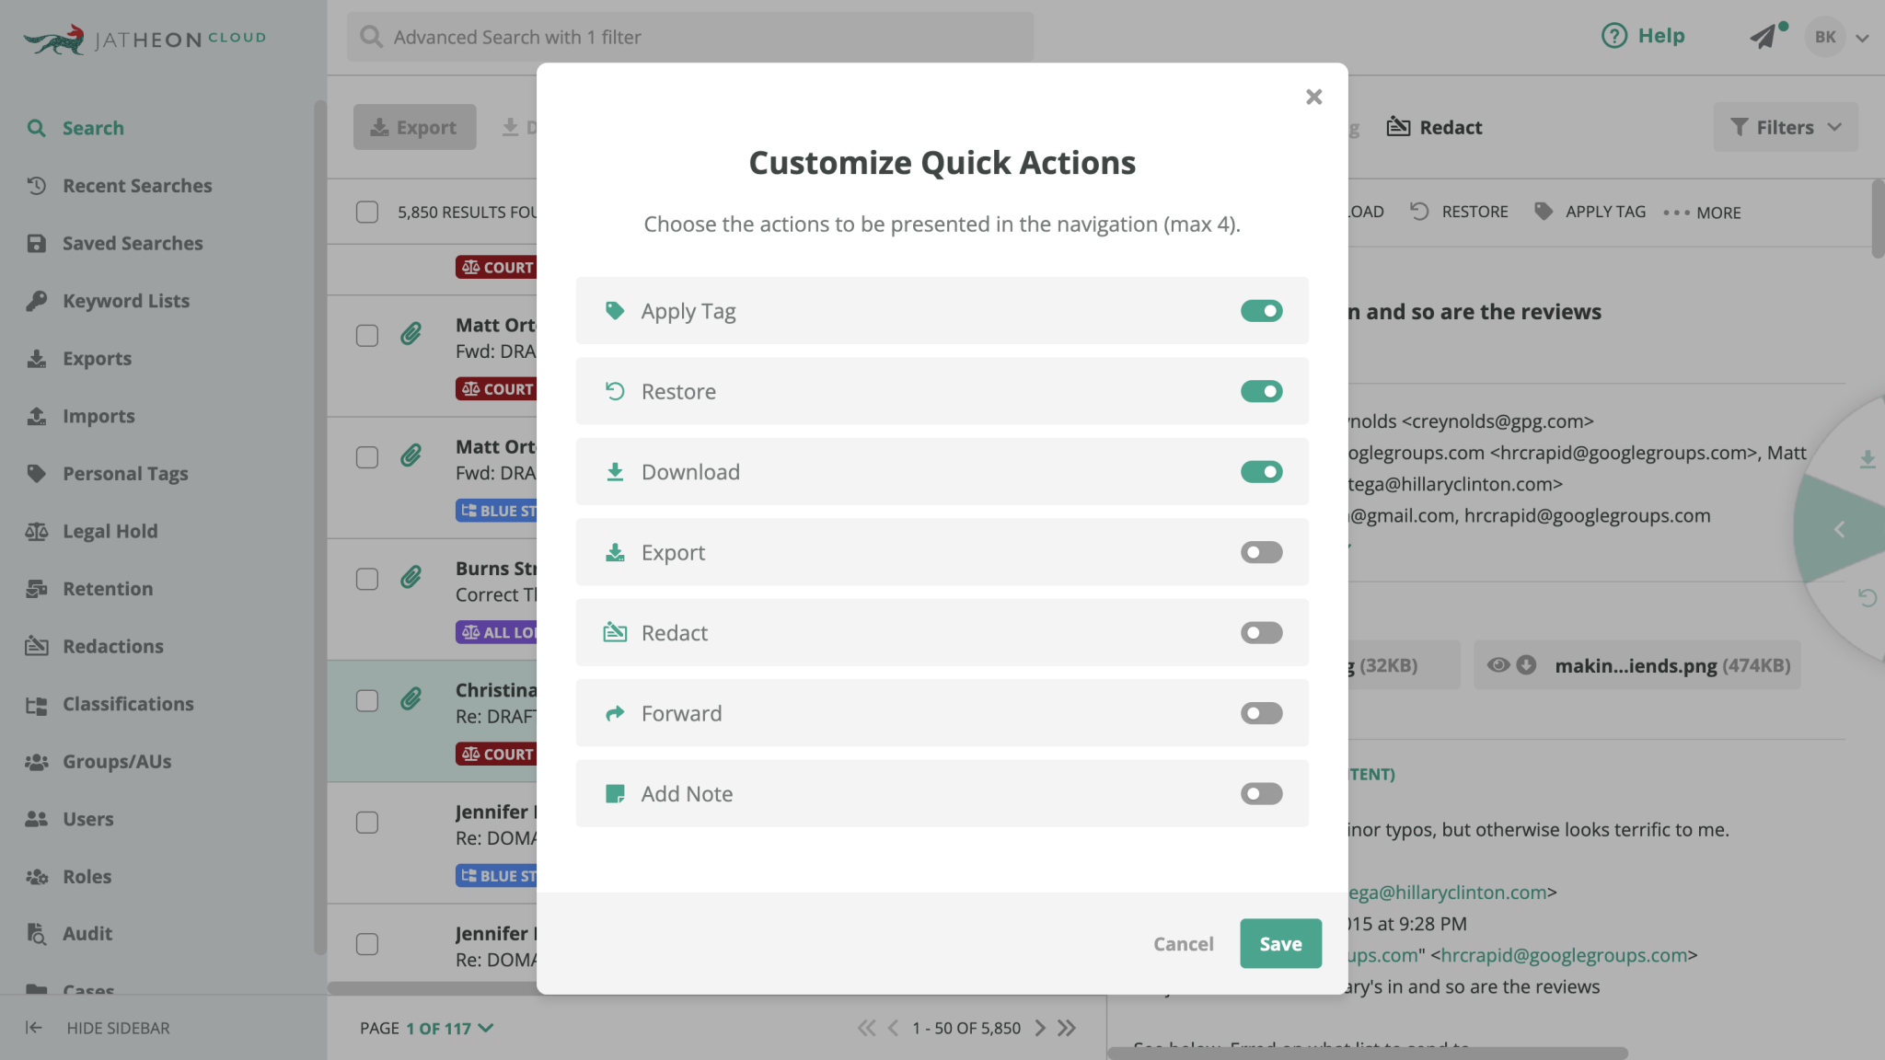Disable the Apply Tag quick action
Screen dimensions: 1885x1060
(1261, 310)
